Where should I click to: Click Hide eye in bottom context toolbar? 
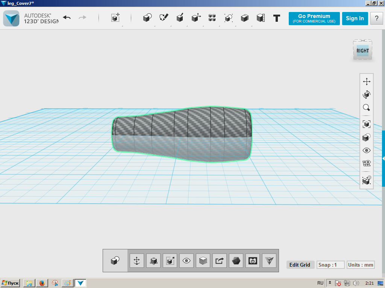point(186,261)
